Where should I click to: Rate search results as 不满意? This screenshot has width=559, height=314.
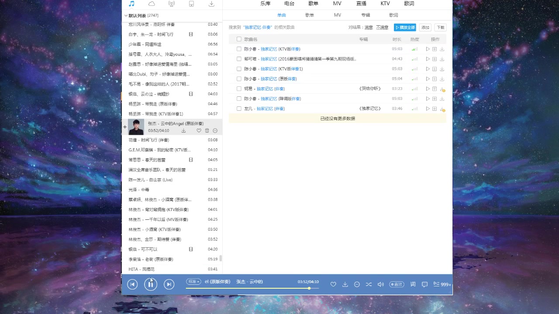382,27
